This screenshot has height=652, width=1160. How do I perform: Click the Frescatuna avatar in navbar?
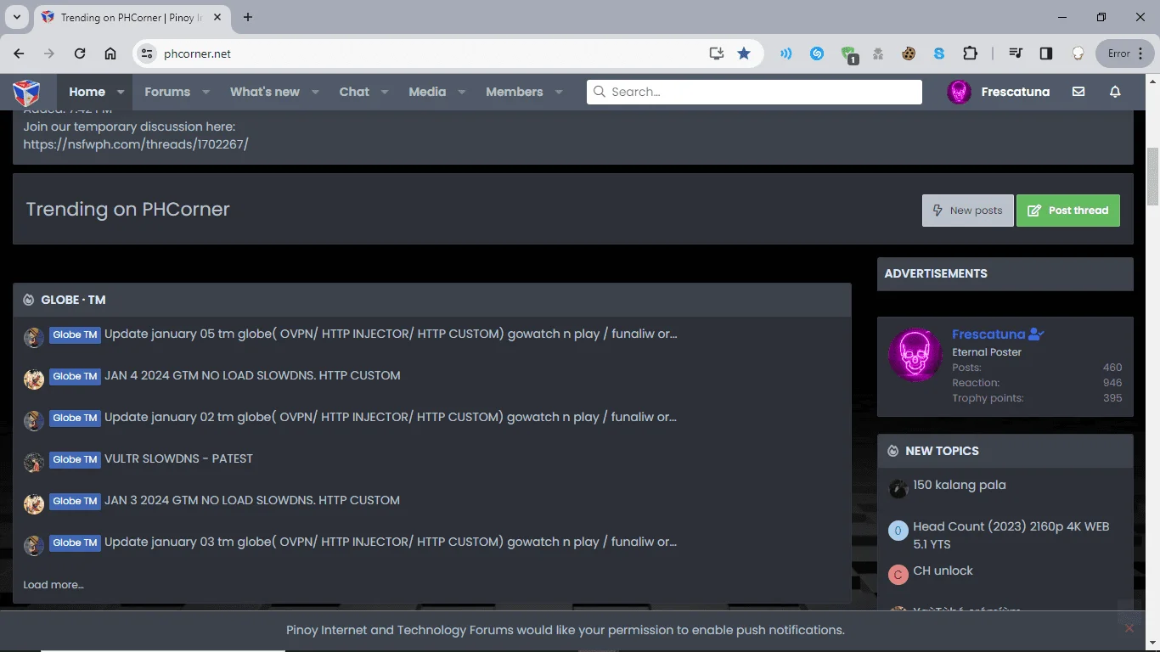coord(959,92)
